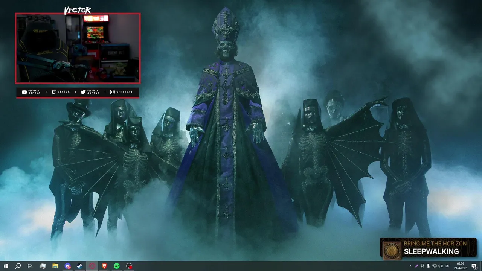This screenshot has height=271, width=482.
Task: Open the volume speaker control
Action: [441, 266]
